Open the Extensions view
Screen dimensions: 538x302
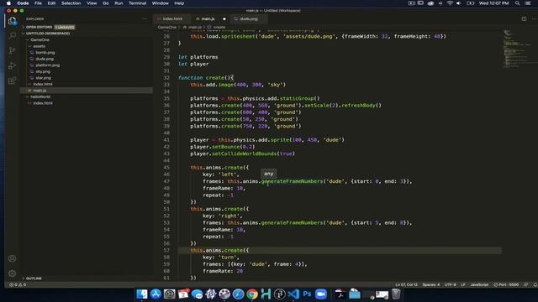pyautogui.click(x=13, y=81)
